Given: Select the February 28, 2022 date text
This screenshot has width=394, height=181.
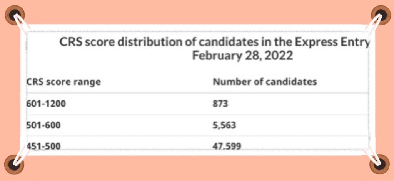Looking at the screenshot, I should tap(242, 56).
